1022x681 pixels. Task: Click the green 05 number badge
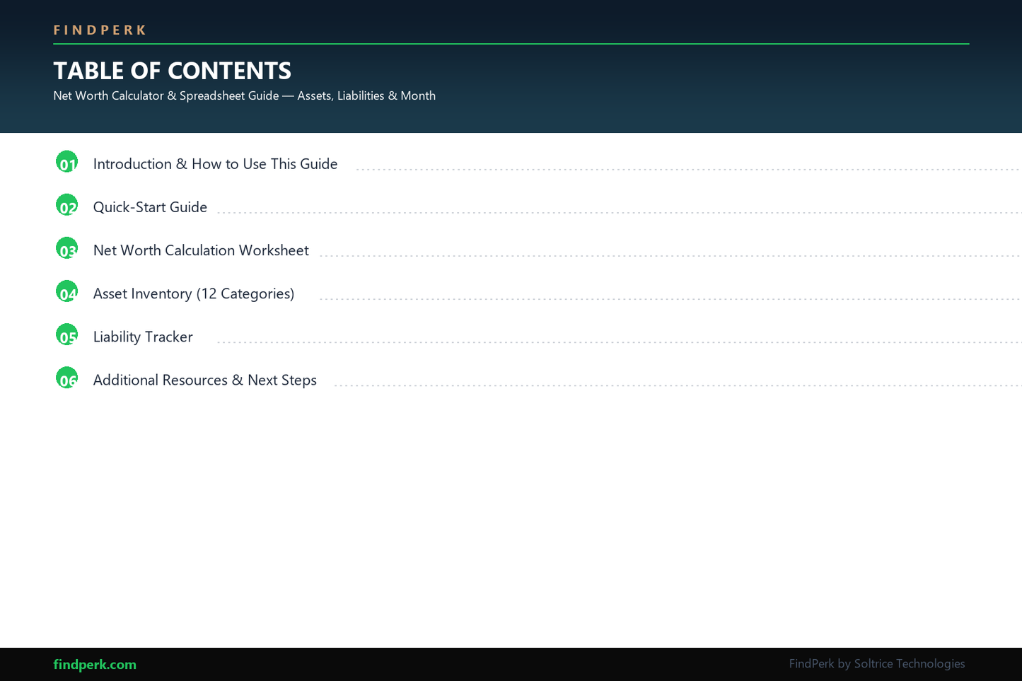66,334
